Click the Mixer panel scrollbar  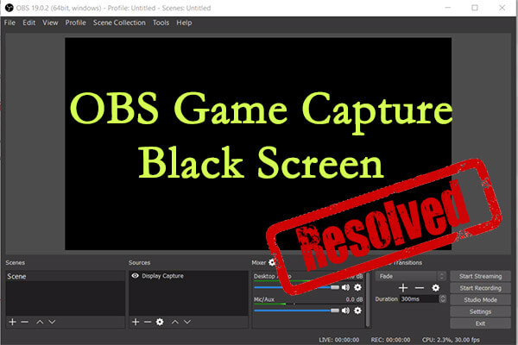368,299
